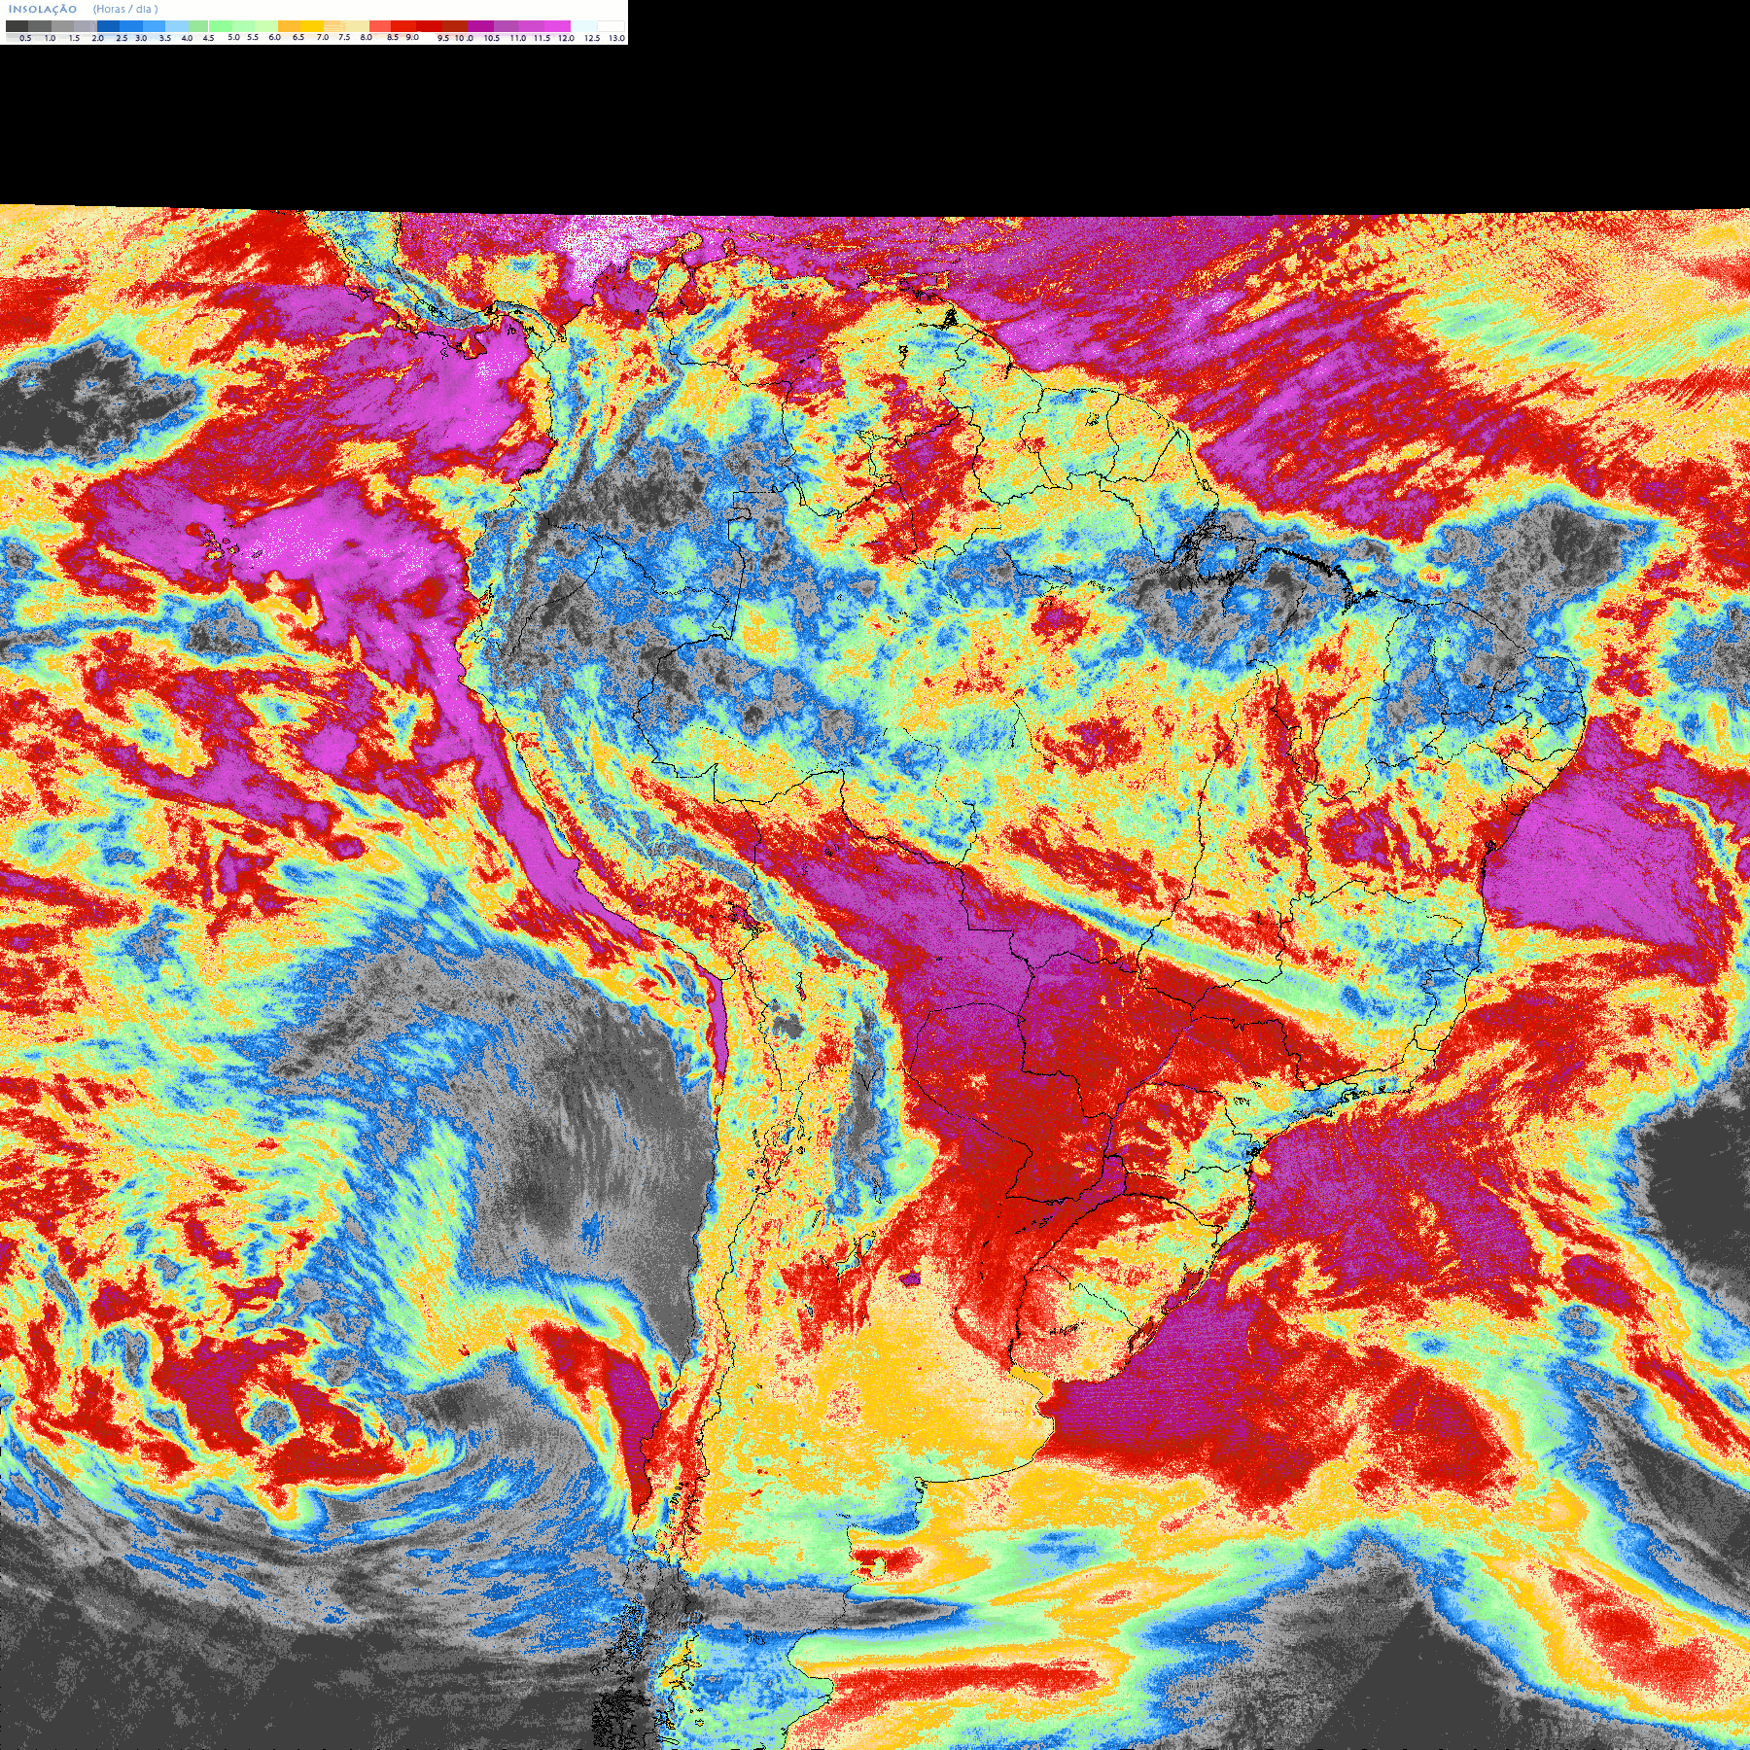
Task: Click the '0.5' legend value
Action: coord(25,38)
